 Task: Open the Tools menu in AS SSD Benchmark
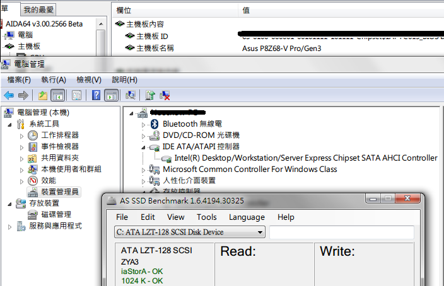[207, 217]
